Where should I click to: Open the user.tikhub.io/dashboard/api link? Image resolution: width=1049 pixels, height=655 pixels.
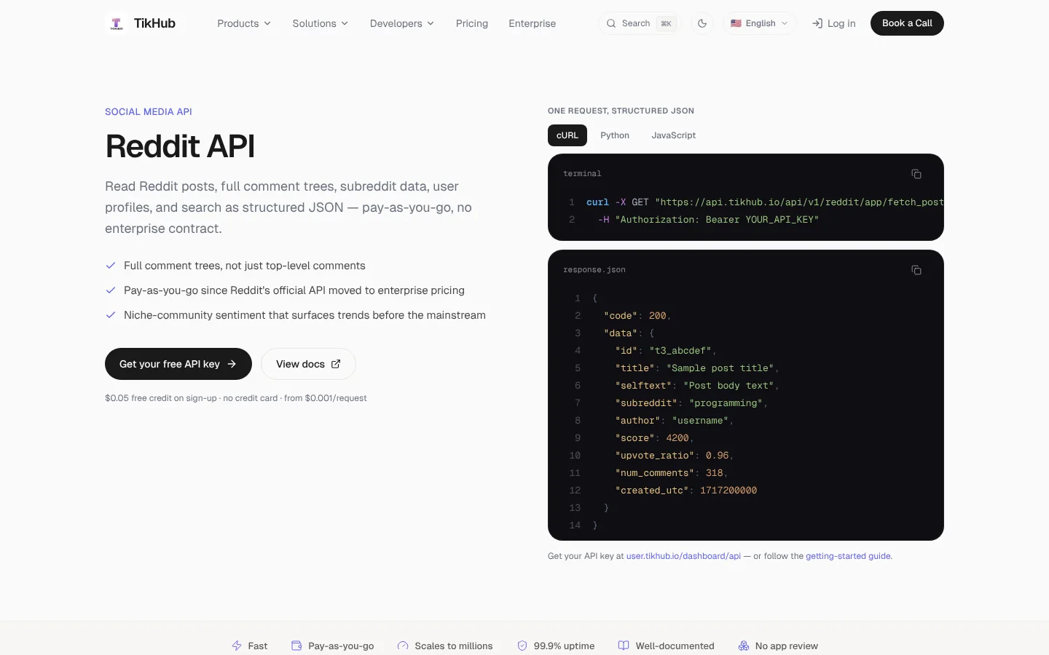(x=683, y=556)
